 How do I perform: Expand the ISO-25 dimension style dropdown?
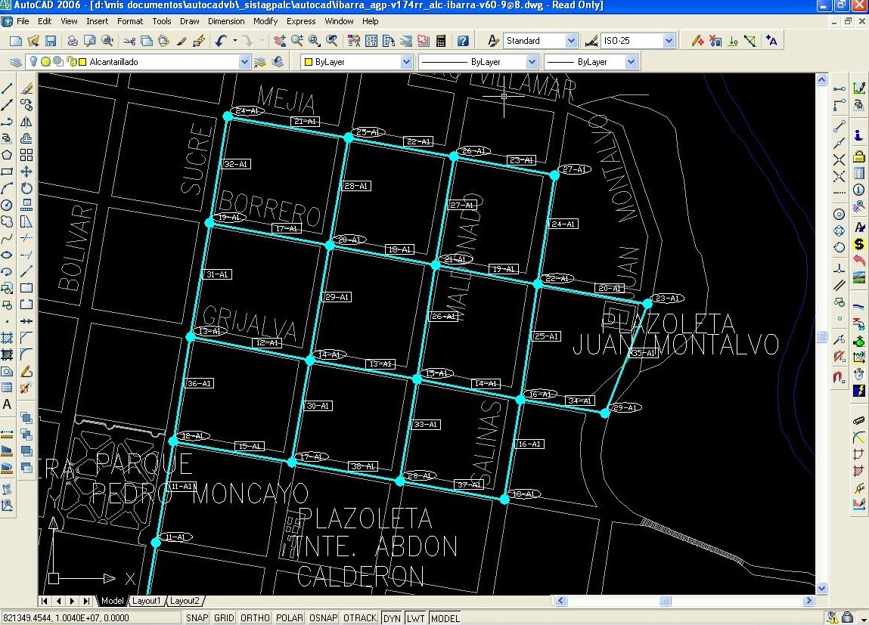(x=669, y=41)
